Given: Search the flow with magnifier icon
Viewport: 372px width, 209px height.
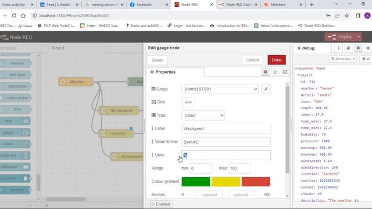Looking at the screenshot, I should [46, 206].
